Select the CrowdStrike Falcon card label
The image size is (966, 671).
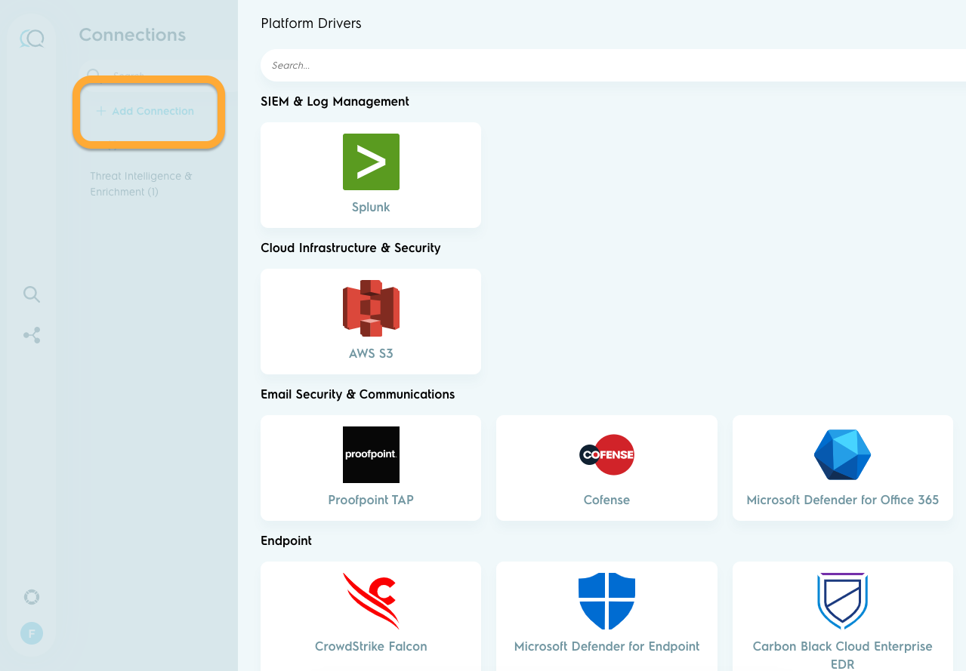click(x=371, y=646)
